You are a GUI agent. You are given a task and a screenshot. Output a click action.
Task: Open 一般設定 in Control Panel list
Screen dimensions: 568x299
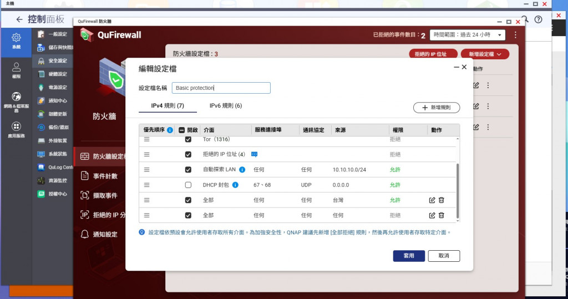[54, 34]
